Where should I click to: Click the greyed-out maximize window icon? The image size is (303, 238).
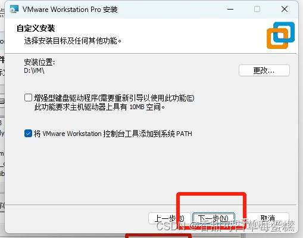click(x=257, y=9)
